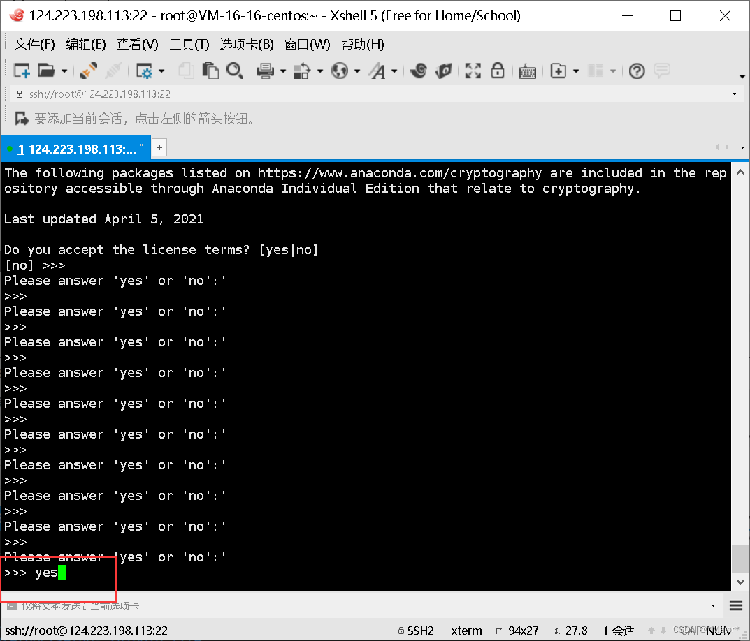Toggle Full screen icon
Screen dimensions: 750x641
[473, 71]
